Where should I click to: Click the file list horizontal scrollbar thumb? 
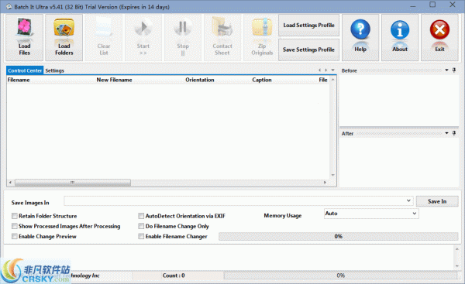73,183
